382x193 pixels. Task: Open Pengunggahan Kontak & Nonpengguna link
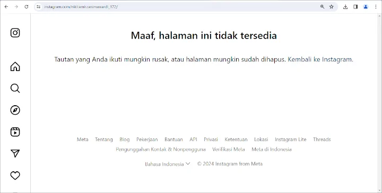coord(161,149)
